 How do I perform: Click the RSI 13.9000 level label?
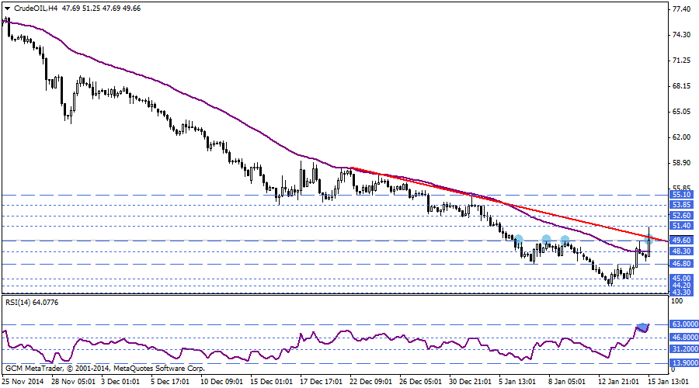[x=684, y=363]
